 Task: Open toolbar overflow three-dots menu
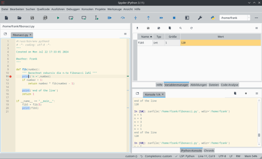(256, 18)
